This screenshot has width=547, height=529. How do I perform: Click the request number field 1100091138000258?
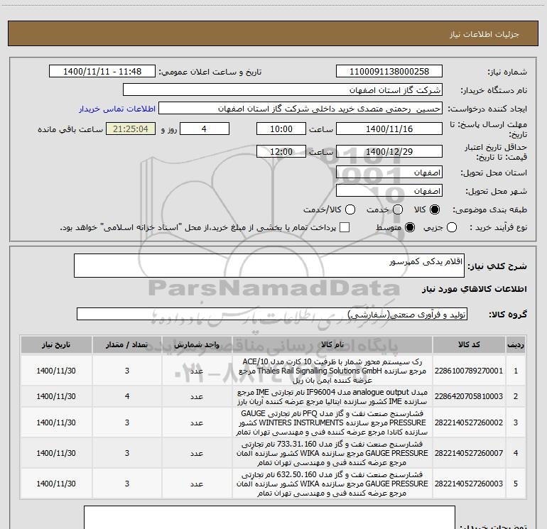[x=389, y=72]
